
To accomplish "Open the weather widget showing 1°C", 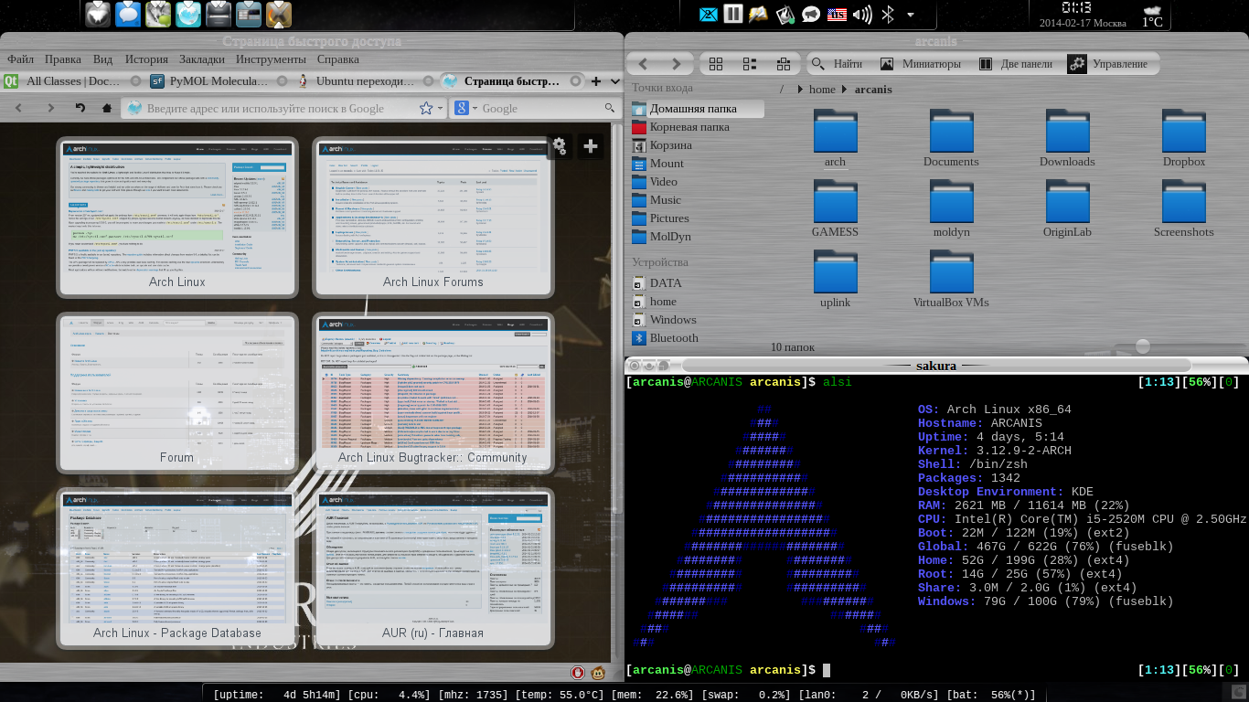I will [x=1152, y=16].
